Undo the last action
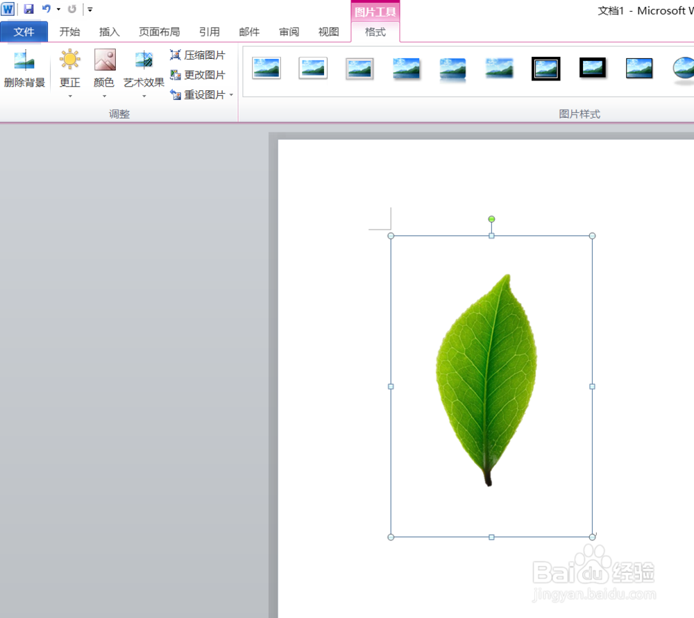The height and width of the screenshot is (618, 694). point(46,9)
